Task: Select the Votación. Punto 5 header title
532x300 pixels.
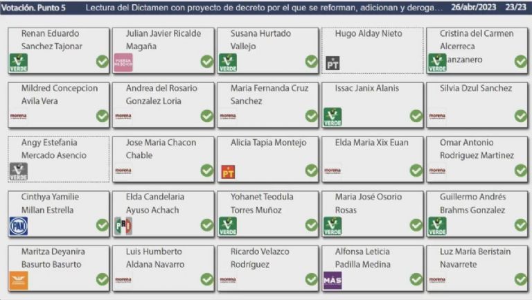Action: (33, 8)
